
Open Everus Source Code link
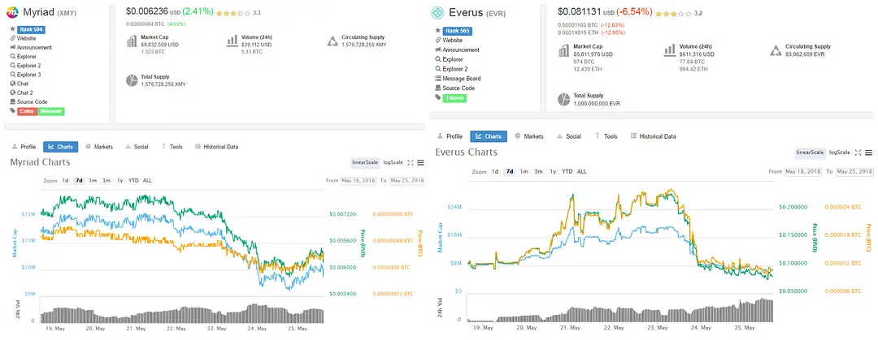pos(458,88)
